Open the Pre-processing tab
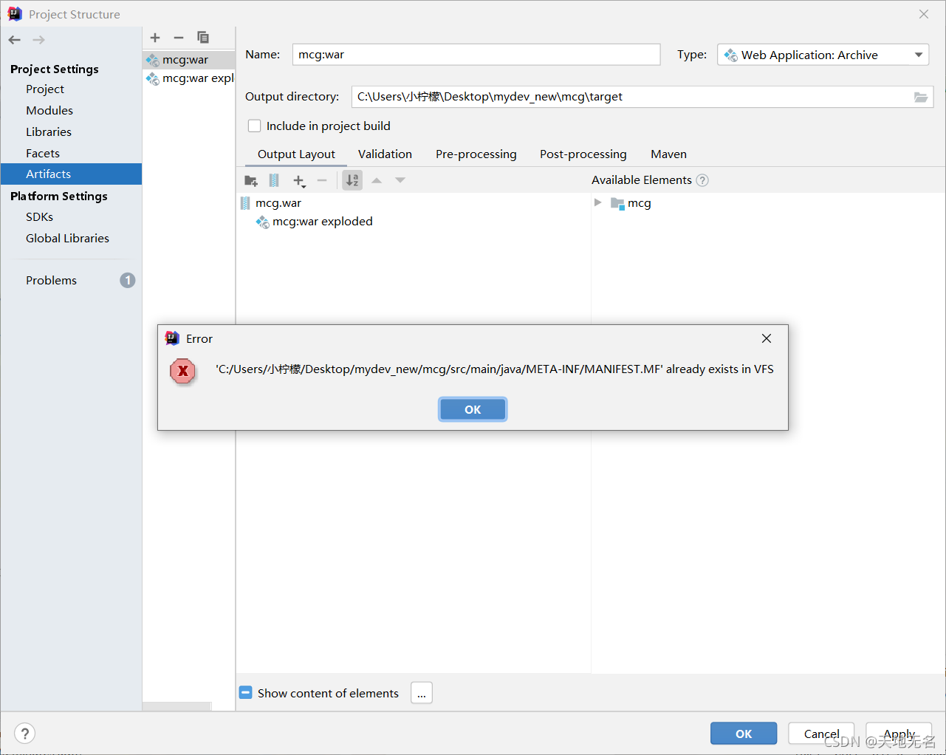Image resolution: width=946 pixels, height=755 pixels. (476, 154)
